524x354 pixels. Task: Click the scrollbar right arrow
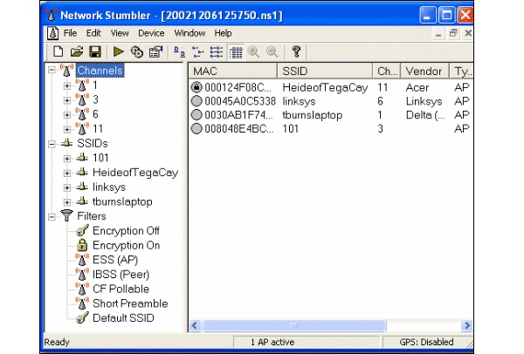467,325
